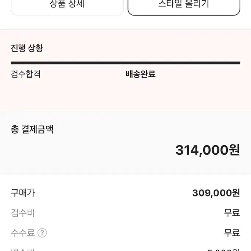Tap the 무료 value beside 수수료
This screenshot has width=251, height=251.
coord(232,233)
